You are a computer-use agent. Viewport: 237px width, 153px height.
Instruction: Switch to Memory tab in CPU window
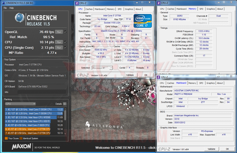[111, 9]
